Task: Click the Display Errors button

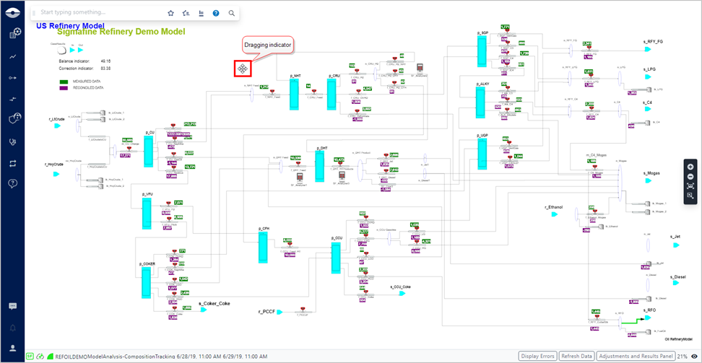Action: click(539, 356)
